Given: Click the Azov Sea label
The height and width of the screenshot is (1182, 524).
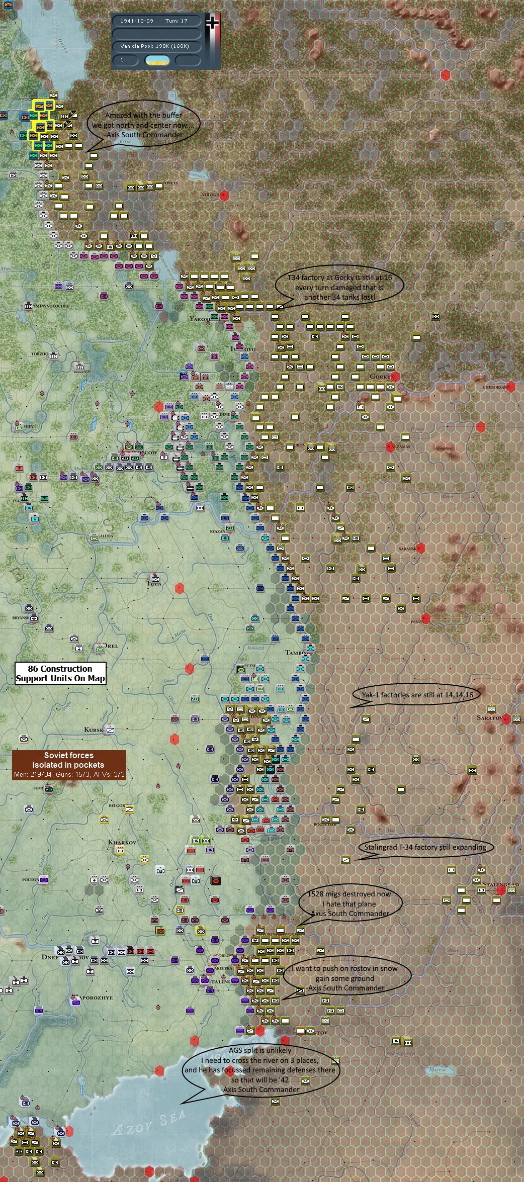Looking at the screenshot, I should click(148, 1123).
